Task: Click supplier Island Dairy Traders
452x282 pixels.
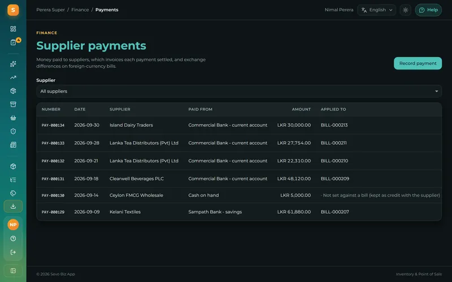Action: (131, 125)
